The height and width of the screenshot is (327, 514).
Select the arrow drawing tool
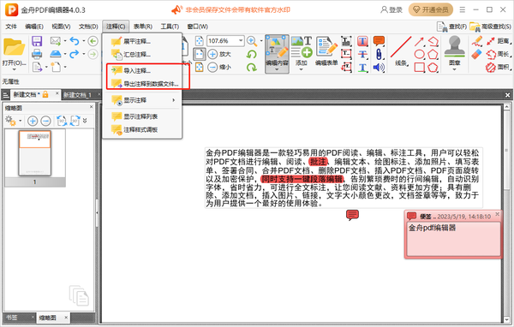419,42
